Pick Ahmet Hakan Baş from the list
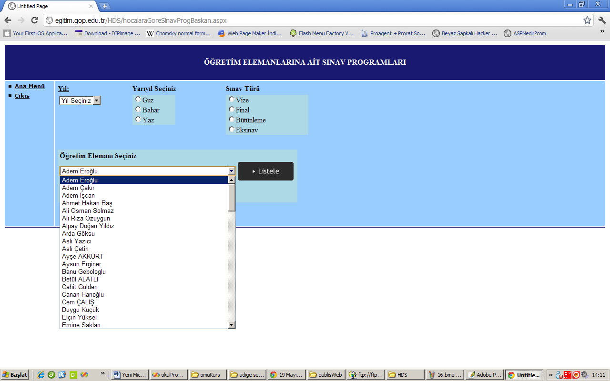Image resolution: width=610 pixels, height=381 pixels. pyautogui.click(x=87, y=203)
